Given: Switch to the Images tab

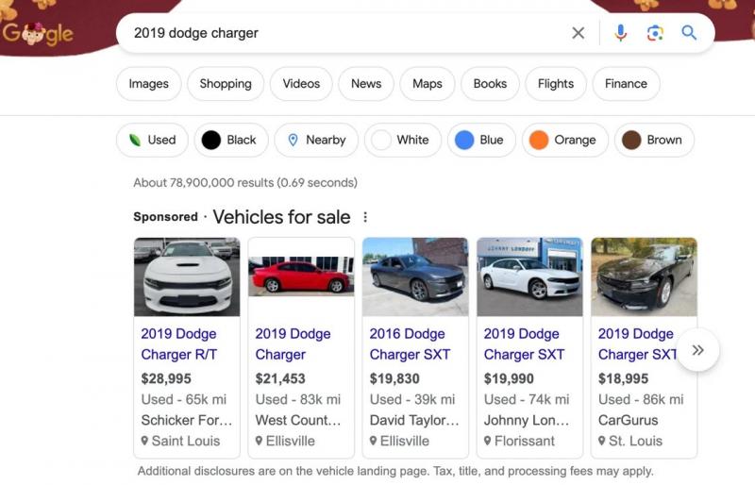Looking at the screenshot, I should click(148, 83).
